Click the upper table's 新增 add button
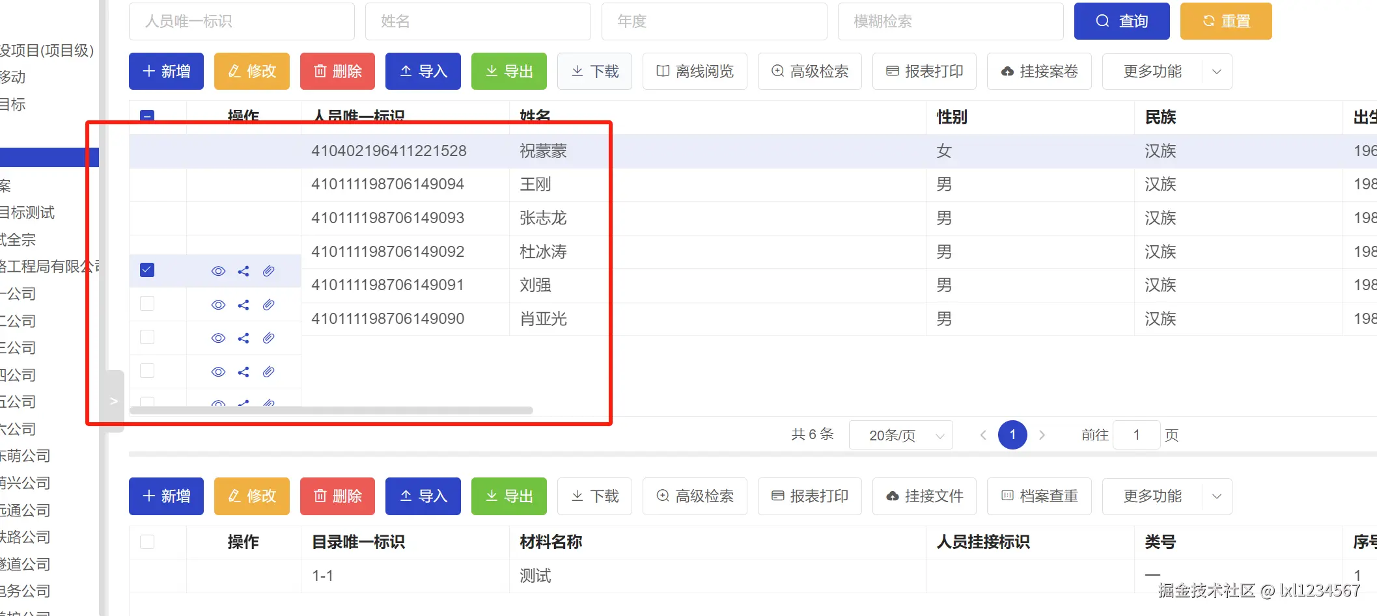This screenshot has height=616, width=1377. (166, 71)
